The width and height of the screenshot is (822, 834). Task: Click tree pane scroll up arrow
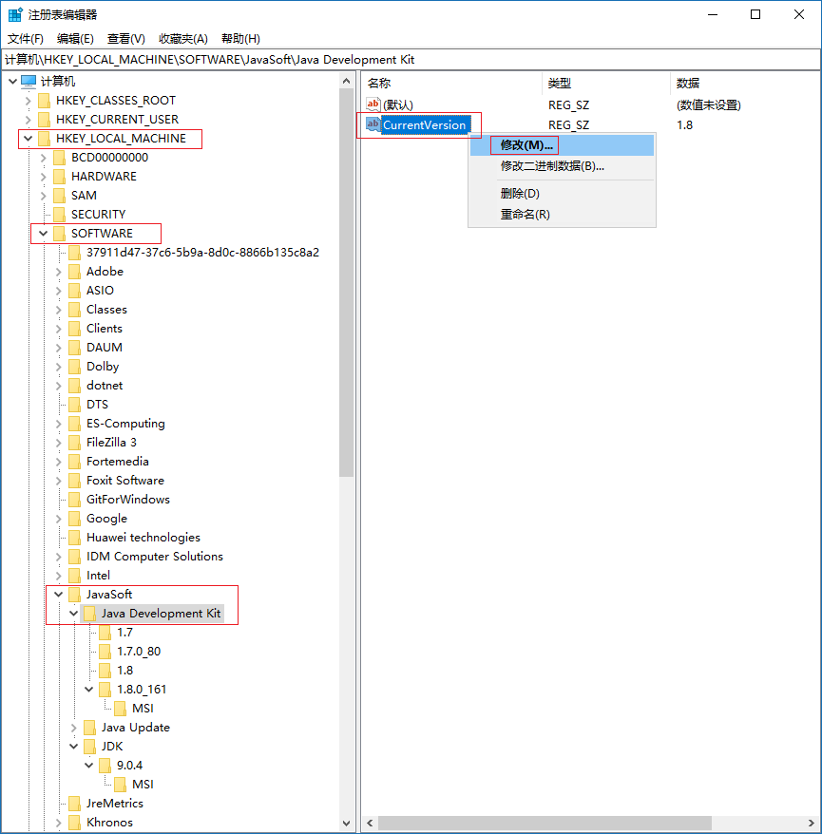(346, 81)
